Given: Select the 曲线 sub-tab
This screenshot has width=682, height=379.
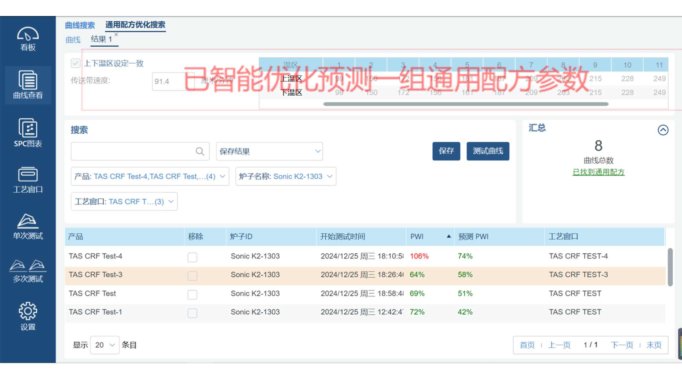Looking at the screenshot, I should coord(73,40).
